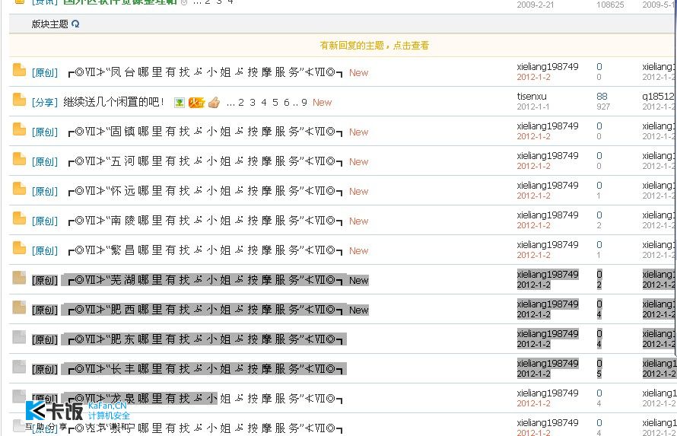
Task: Open the 南陵哪里有找 thread title
Action: click(205, 221)
